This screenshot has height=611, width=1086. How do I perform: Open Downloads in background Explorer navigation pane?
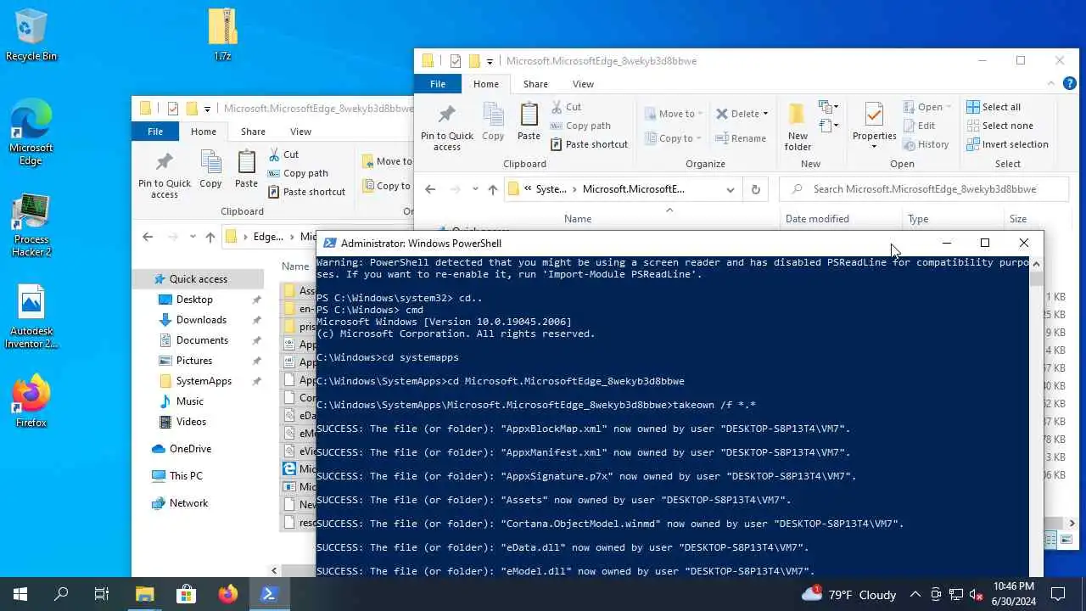point(201,320)
